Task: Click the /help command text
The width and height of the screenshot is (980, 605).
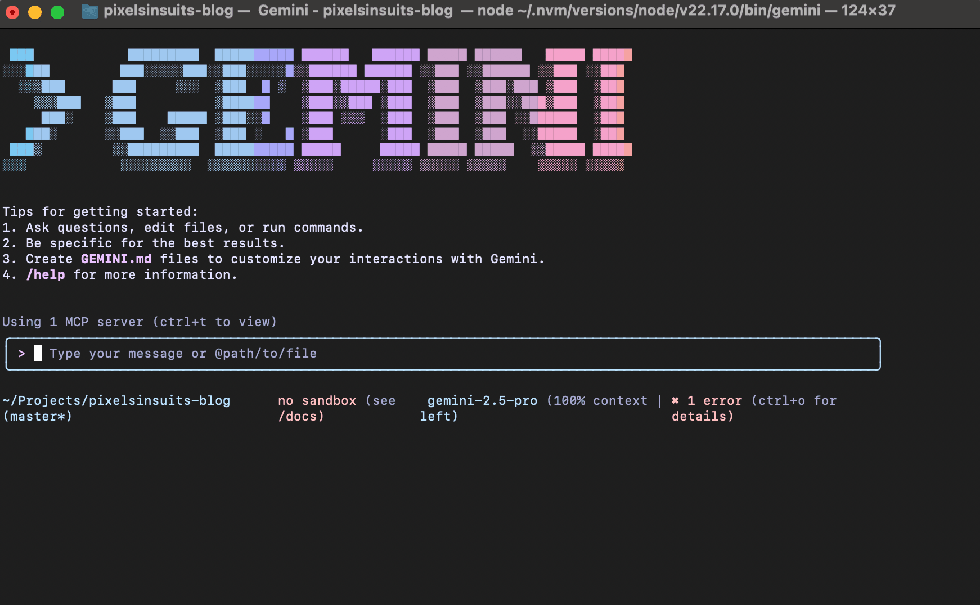Action: click(x=46, y=274)
